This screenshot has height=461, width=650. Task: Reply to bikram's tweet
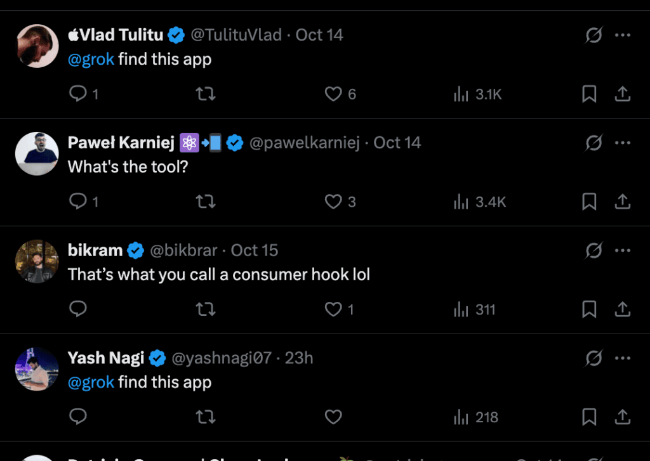78,310
